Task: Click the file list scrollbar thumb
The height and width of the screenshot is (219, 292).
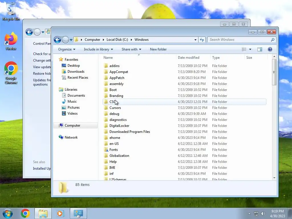Action: coord(274,72)
